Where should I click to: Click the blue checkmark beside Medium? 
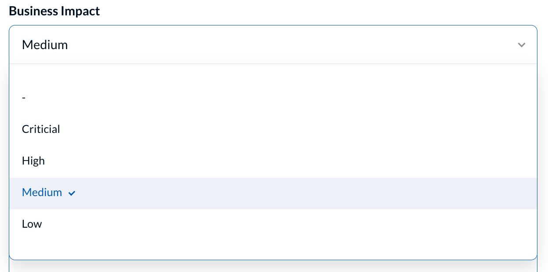(x=72, y=193)
